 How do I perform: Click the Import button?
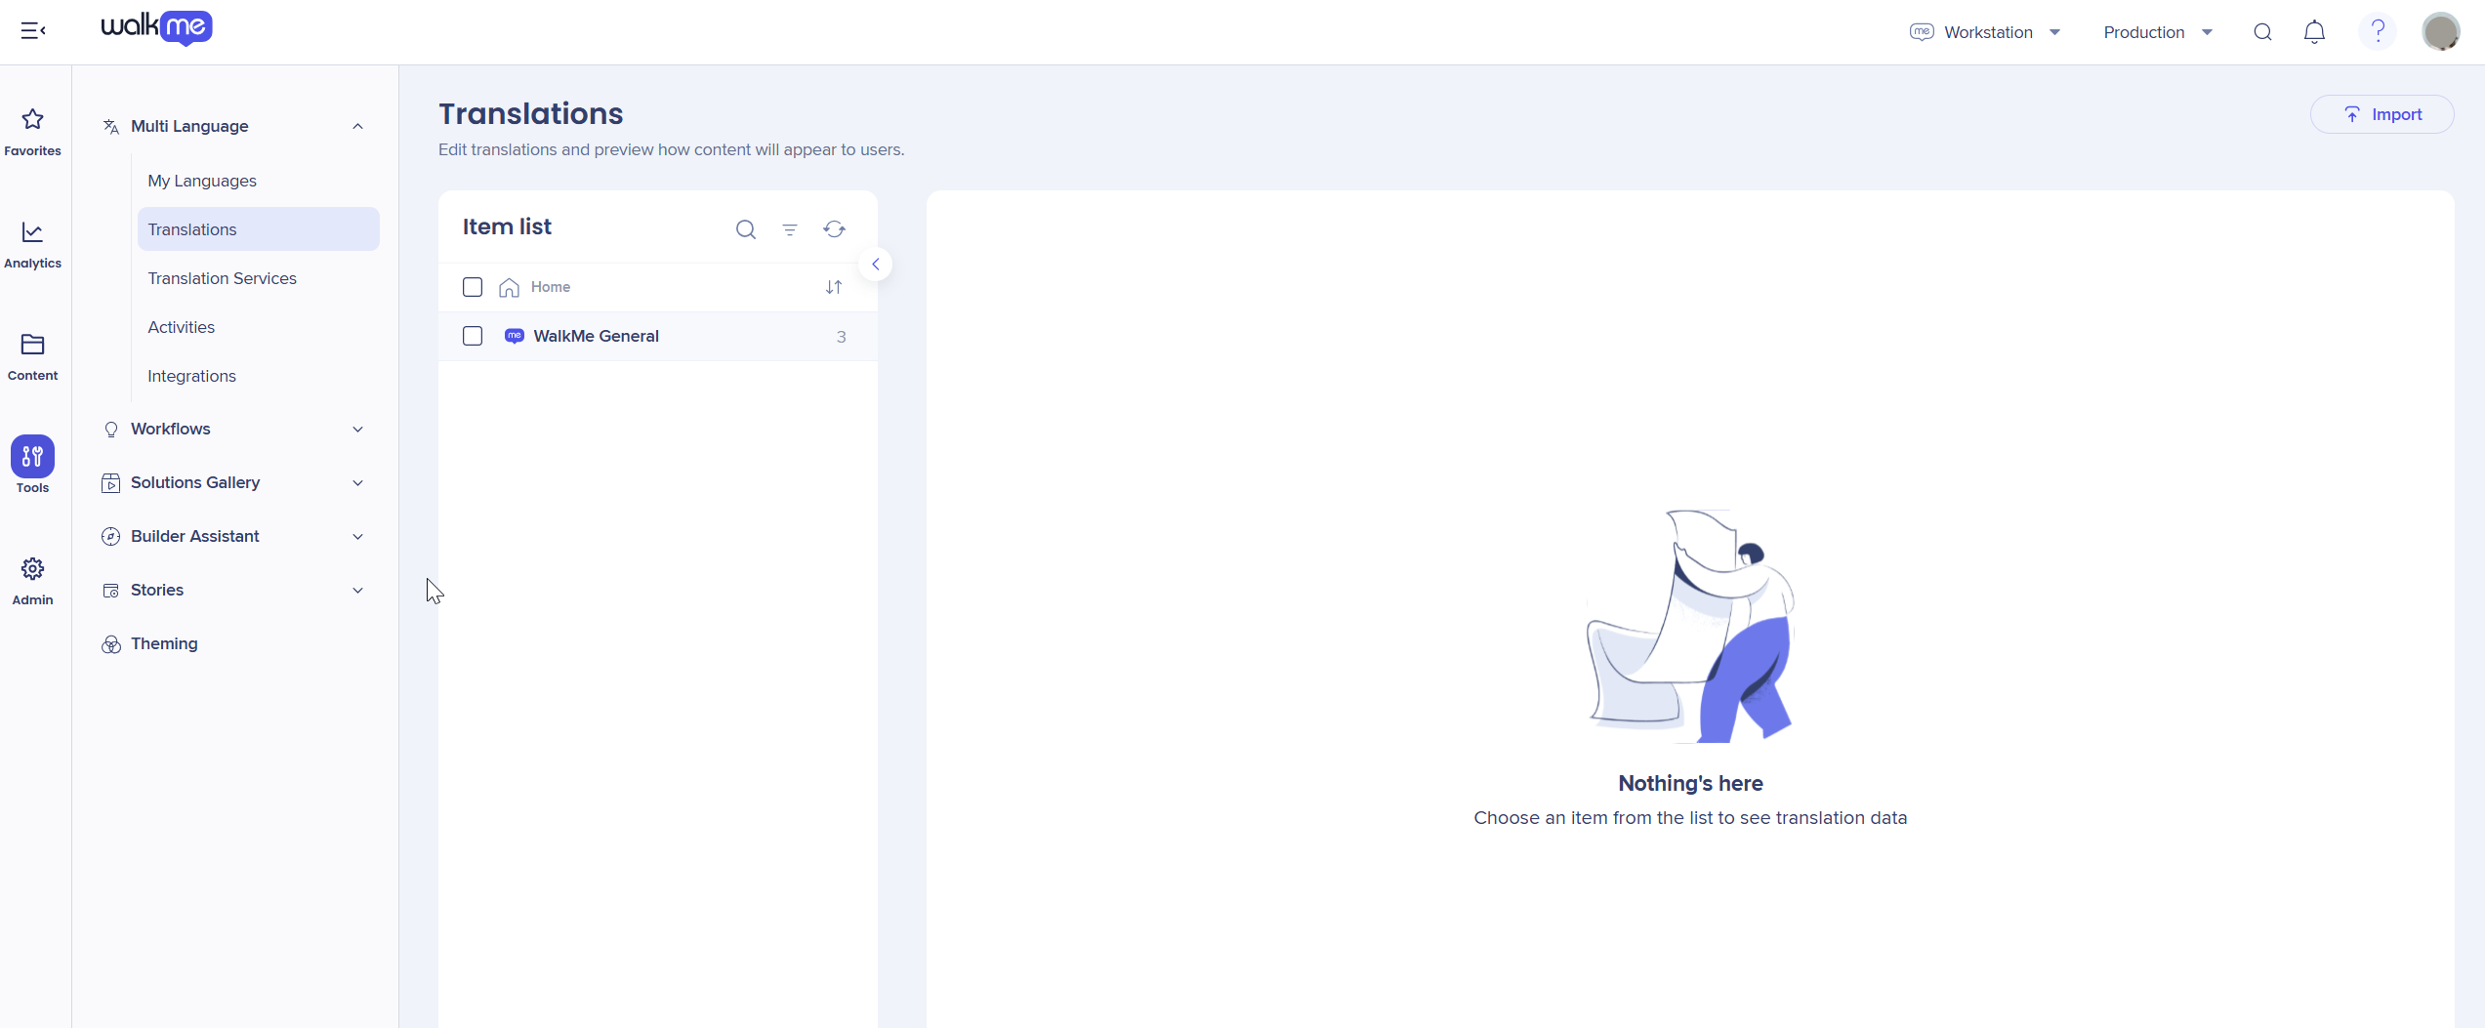[x=2381, y=114]
